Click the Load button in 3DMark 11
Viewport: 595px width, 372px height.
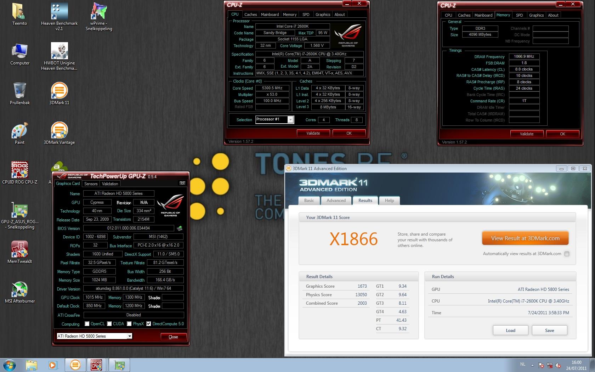pyautogui.click(x=510, y=331)
